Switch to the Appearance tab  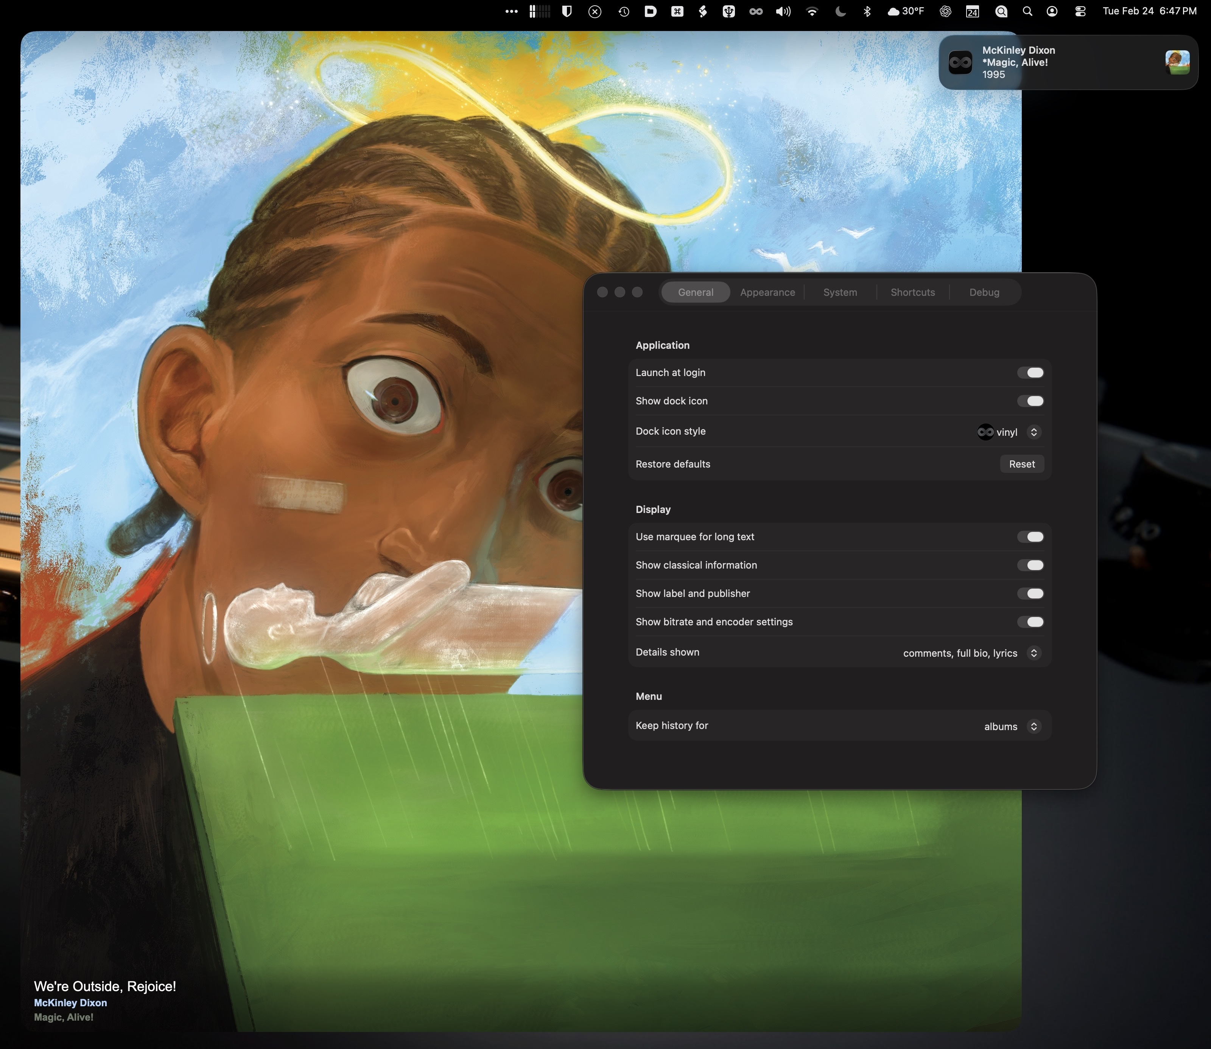click(768, 292)
